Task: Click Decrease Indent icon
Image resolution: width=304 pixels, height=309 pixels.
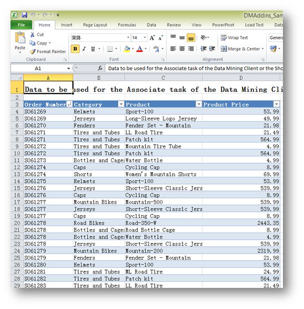Action: [x=203, y=49]
